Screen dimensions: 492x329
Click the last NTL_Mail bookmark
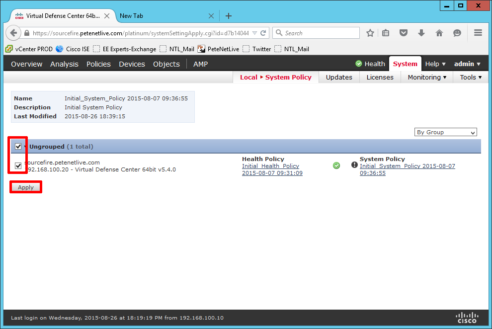292,49
